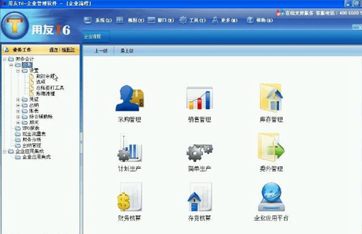This screenshot has width=362, height=234.
Task: Select the child 企业应用集成 folder
Action: click(x=36, y=157)
